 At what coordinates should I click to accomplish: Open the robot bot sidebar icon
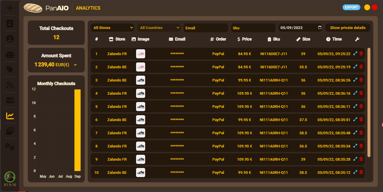(10, 54)
